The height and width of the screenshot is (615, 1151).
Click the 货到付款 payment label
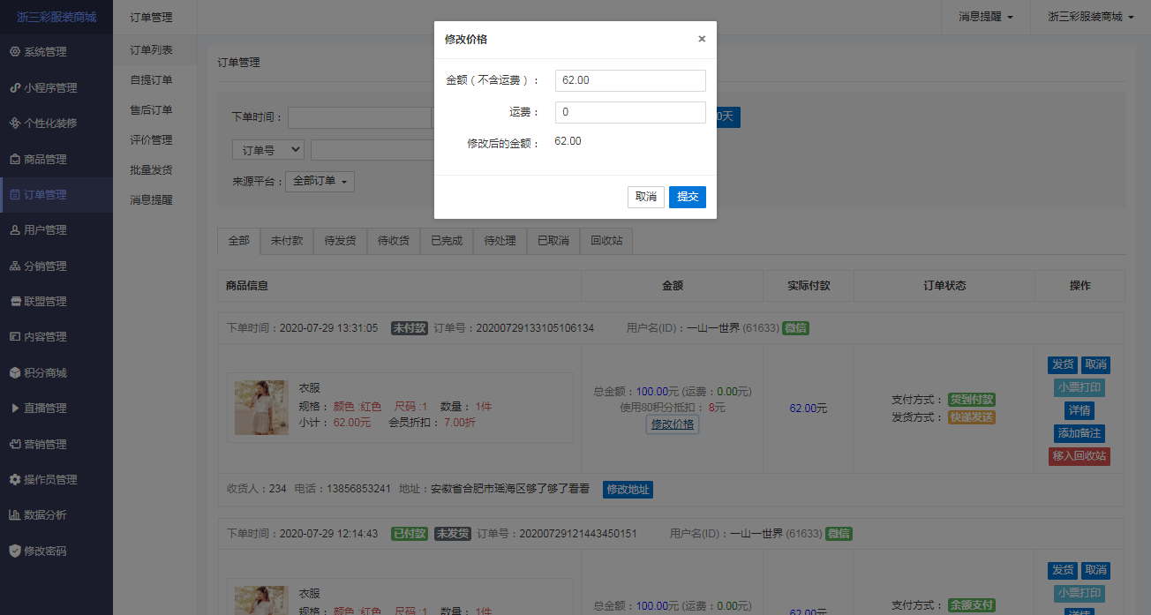pyautogui.click(x=972, y=400)
